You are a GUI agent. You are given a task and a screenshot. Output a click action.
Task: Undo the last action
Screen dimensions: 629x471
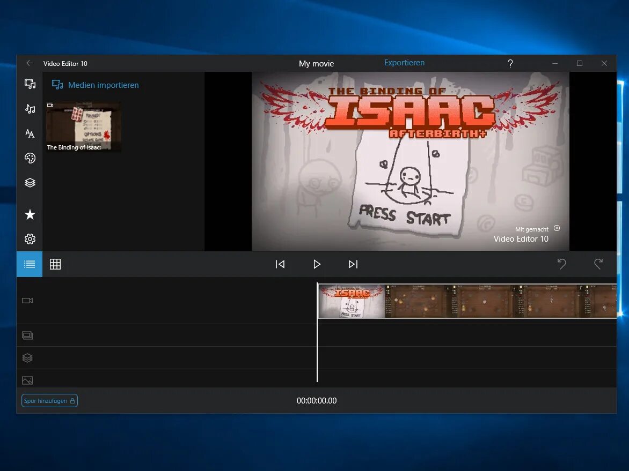(x=561, y=264)
